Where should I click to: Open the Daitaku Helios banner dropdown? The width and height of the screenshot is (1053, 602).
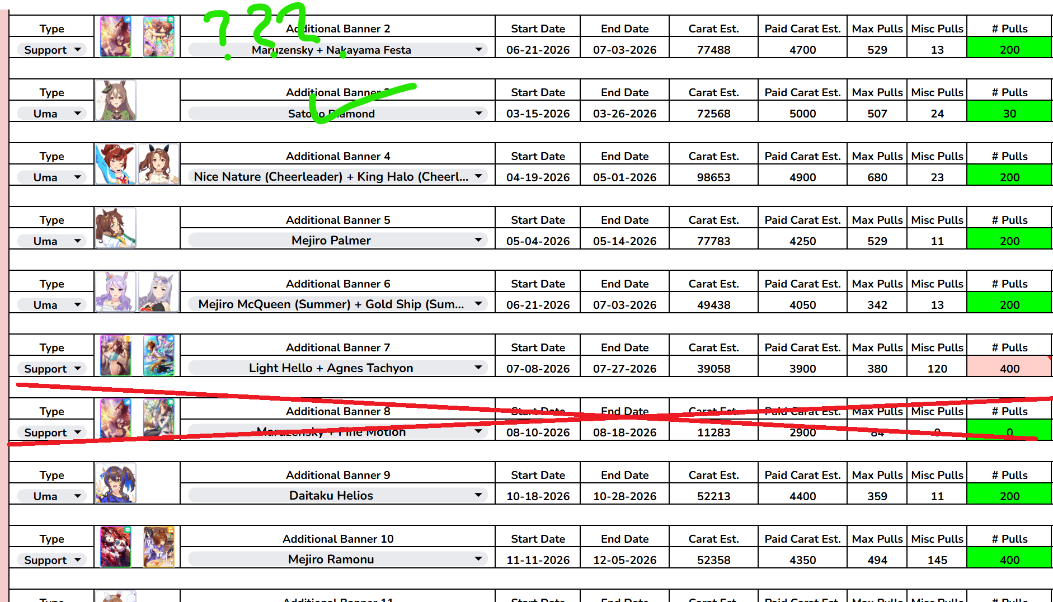pos(337,496)
